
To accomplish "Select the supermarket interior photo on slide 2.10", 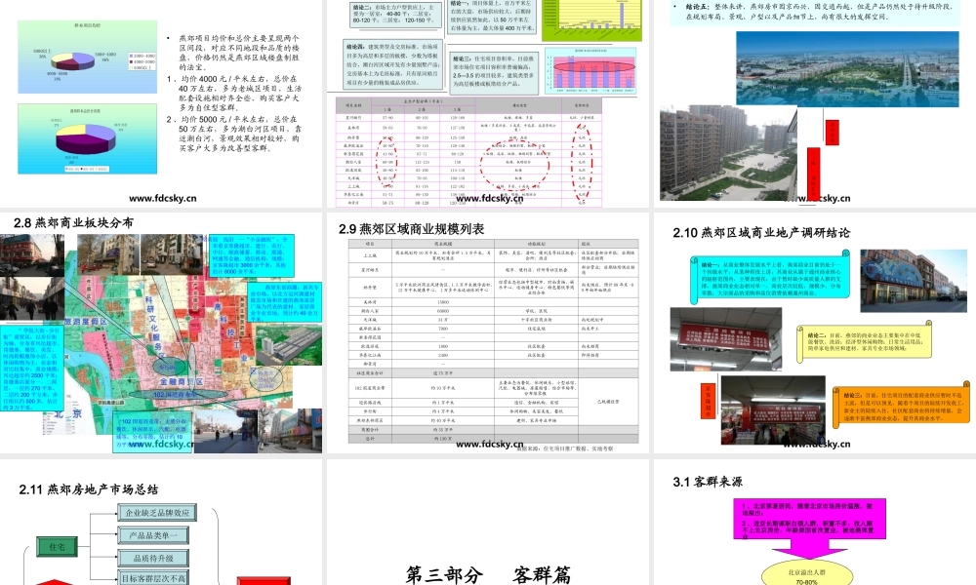I will [x=773, y=410].
